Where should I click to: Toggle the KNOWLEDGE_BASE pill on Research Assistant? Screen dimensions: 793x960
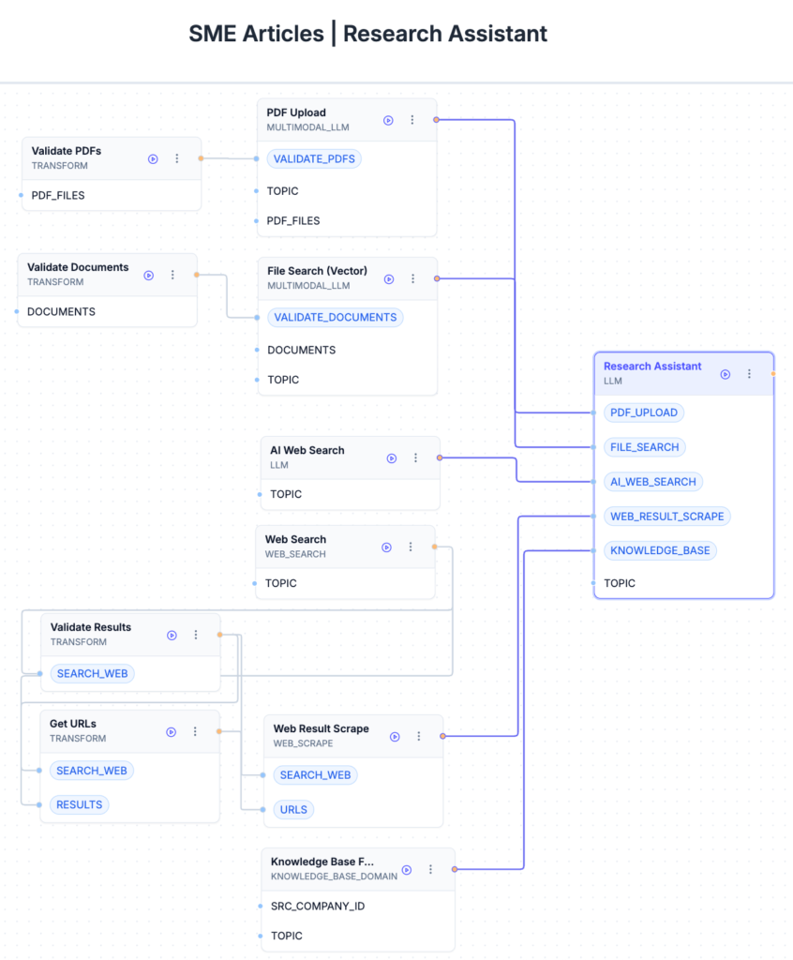(x=660, y=550)
